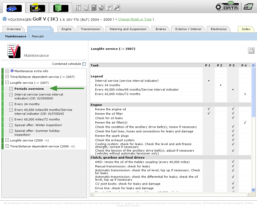The height and width of the screenshot is (211, 257).
Task: Open the Transmission tab
Action: [x=90, y=29]
